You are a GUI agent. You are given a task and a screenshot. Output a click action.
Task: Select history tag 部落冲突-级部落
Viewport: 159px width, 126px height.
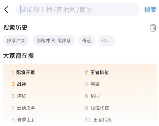(54, 41)
